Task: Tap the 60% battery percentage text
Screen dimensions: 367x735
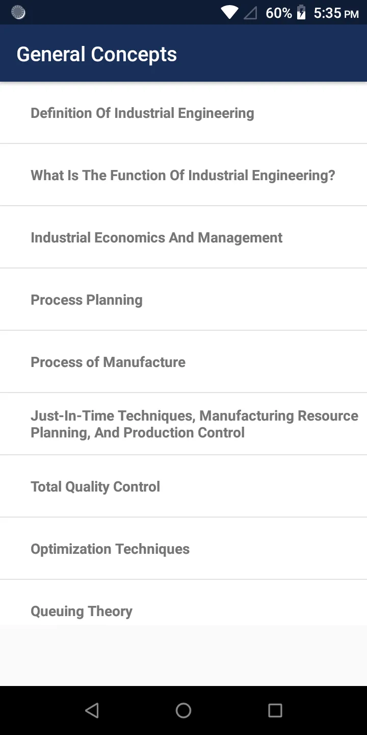Action: (279, 13)
